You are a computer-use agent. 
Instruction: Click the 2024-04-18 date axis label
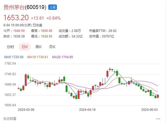click(x=87, y=110)
